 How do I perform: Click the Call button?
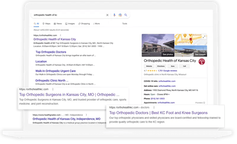(185, 66)
